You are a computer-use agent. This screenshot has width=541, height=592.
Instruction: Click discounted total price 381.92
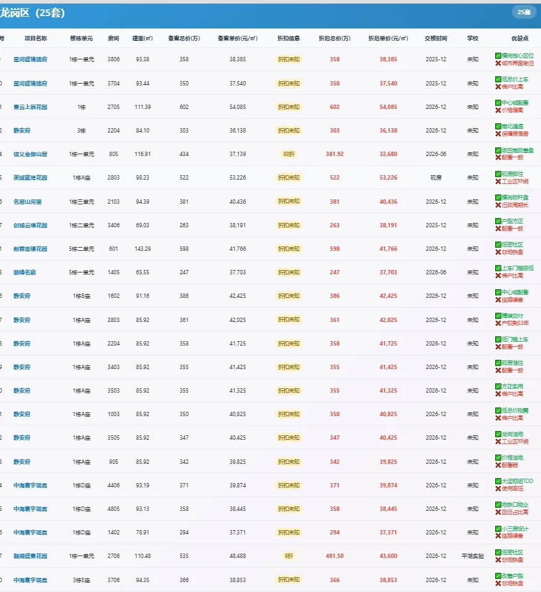335,154
